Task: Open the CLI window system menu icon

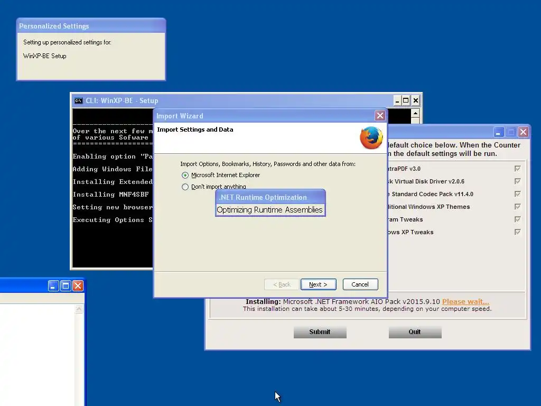Action: [x=79, y=101]
